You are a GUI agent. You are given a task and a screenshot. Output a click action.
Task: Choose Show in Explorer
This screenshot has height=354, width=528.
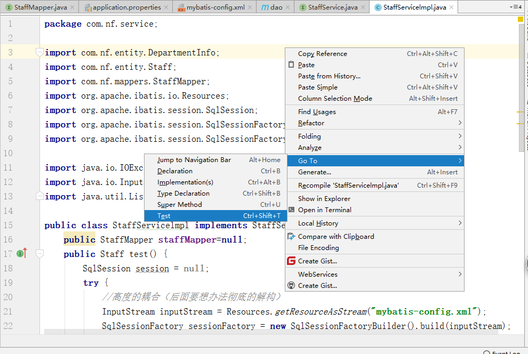pyautogui.click(x=375, y=198)
